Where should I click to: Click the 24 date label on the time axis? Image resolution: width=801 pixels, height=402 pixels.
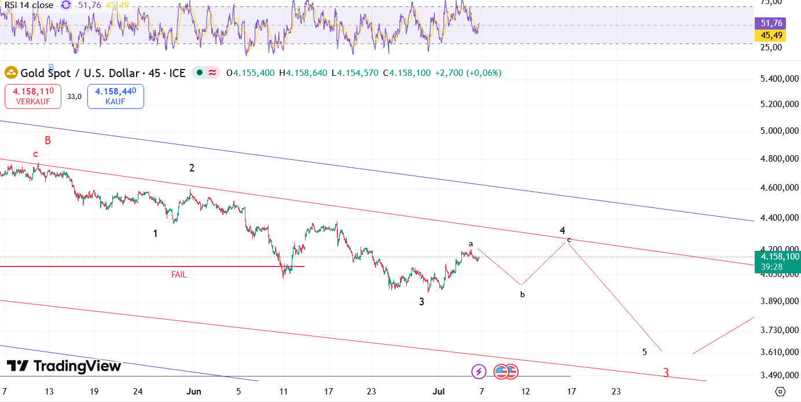(138, 392)
